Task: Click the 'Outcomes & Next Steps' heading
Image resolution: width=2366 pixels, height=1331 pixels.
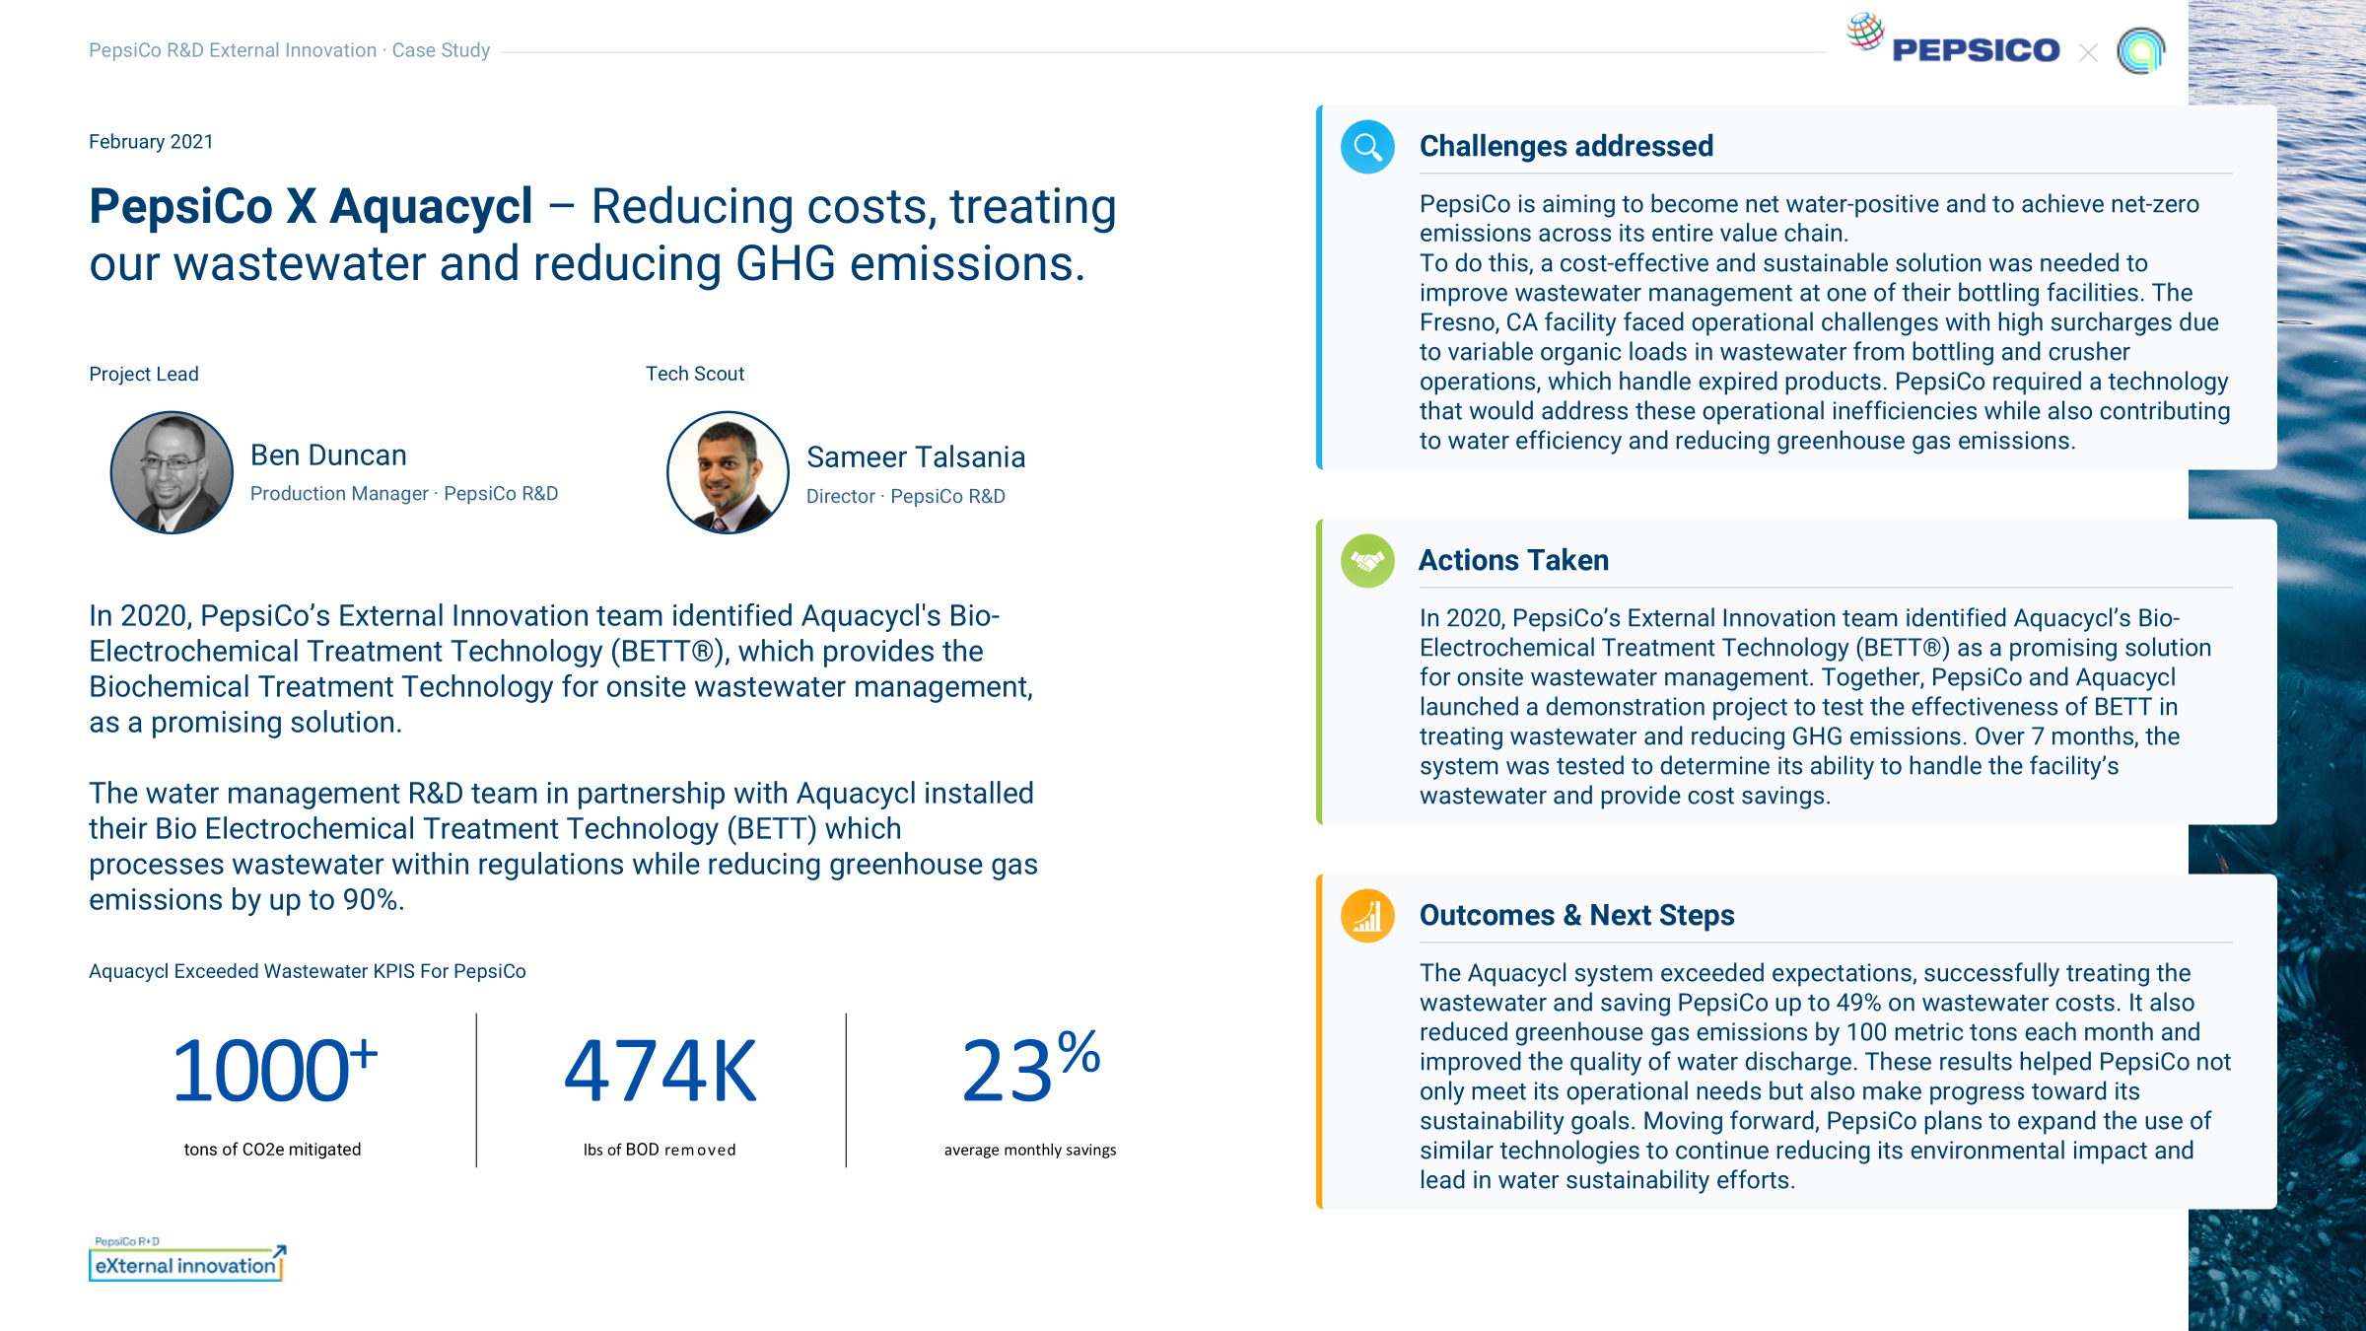Action: click(1576, 915)
